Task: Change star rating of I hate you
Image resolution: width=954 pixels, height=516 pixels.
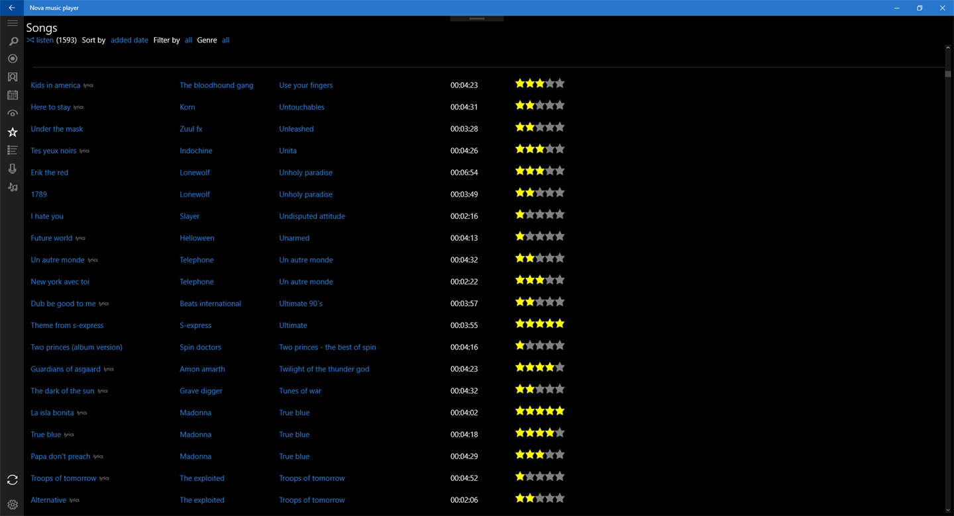Action: point(540,214)
